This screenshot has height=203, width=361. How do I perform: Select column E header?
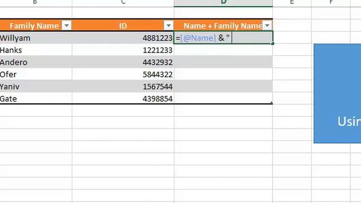tap(292, 3)
